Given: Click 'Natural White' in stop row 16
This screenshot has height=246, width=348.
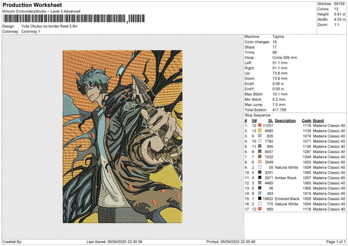Looking at the screenshot, I should pyautogui.click(x=287, y=204).
